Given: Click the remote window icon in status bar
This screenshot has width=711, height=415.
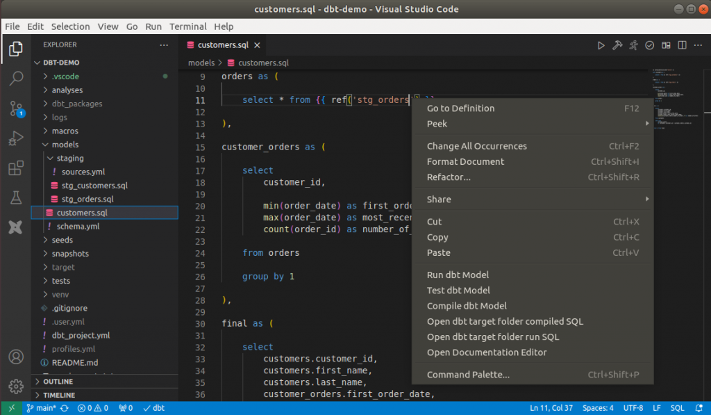Looking at the screenshot, I should tap(11, 408).
